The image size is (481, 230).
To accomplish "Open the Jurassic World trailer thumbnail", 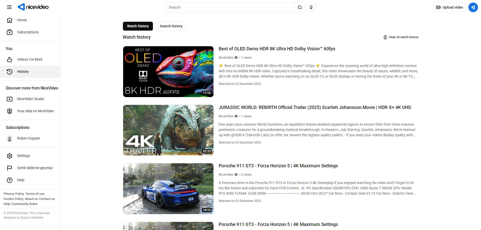I will click(x=168, y=130).
